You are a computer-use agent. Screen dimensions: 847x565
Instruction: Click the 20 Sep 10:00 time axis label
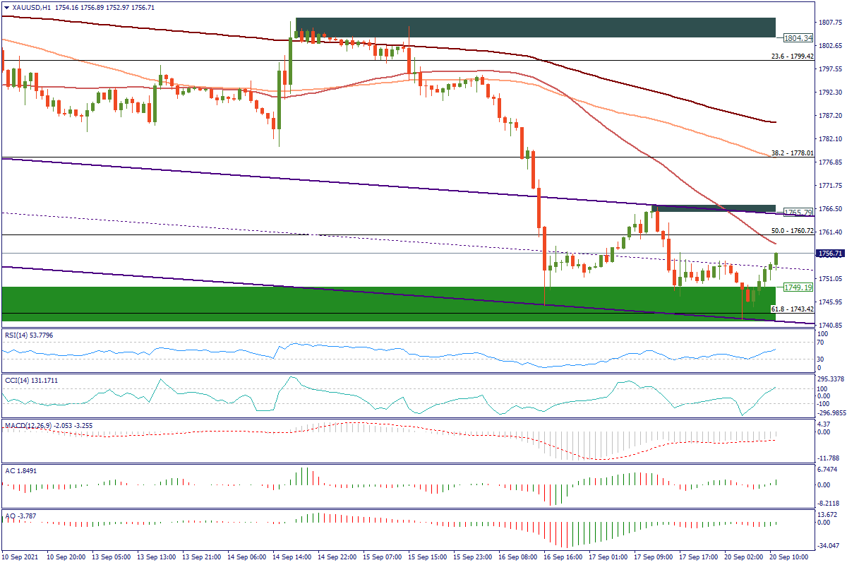[788, 557]
